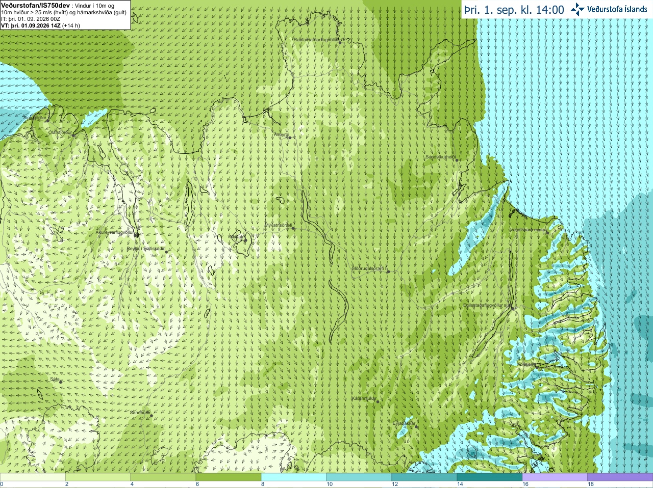
Task: Click the Veðurstofan/IS750dev model title
Action: (36, 5)
